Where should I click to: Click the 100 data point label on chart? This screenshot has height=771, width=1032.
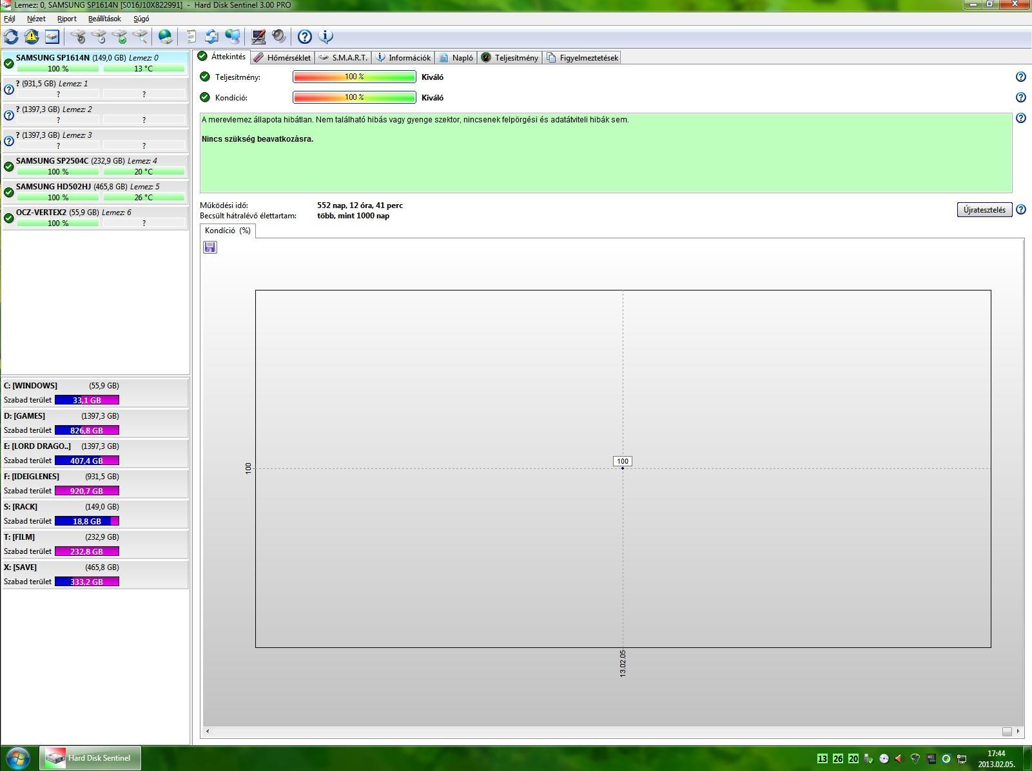623,461
